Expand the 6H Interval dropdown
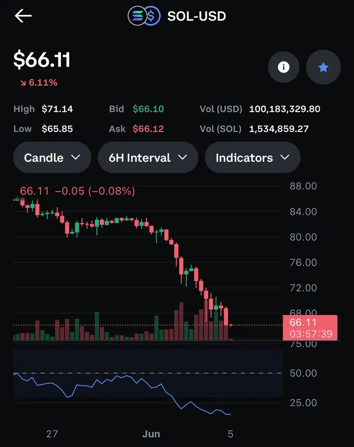Image resolution: width=354 pixels, height=447 pixels. coord(148,158)
